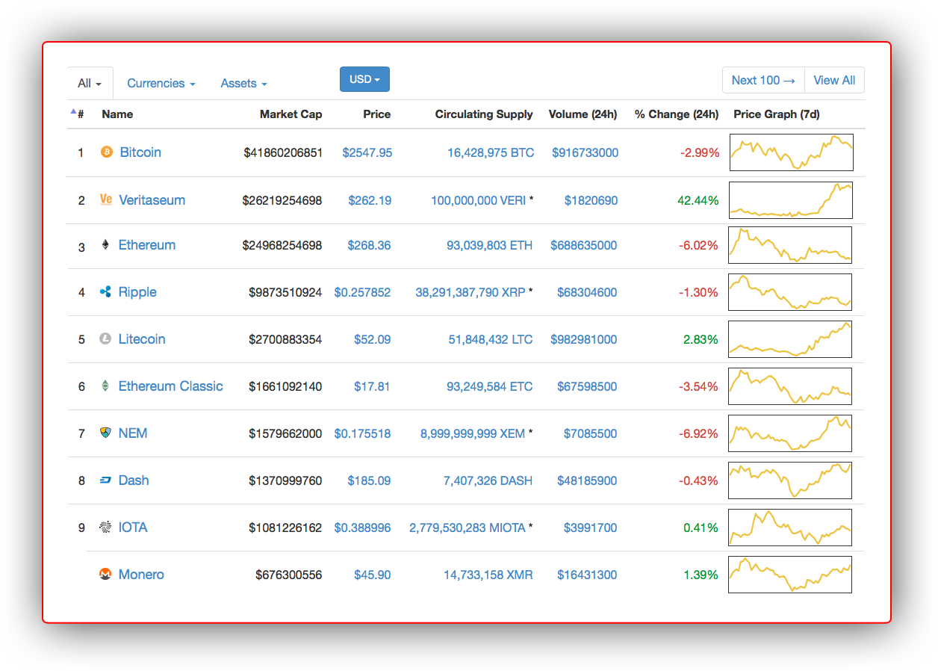This screenshot has width=938, height=671.
Task: Sort by Name column header
Action: click(x=117, y=114)
